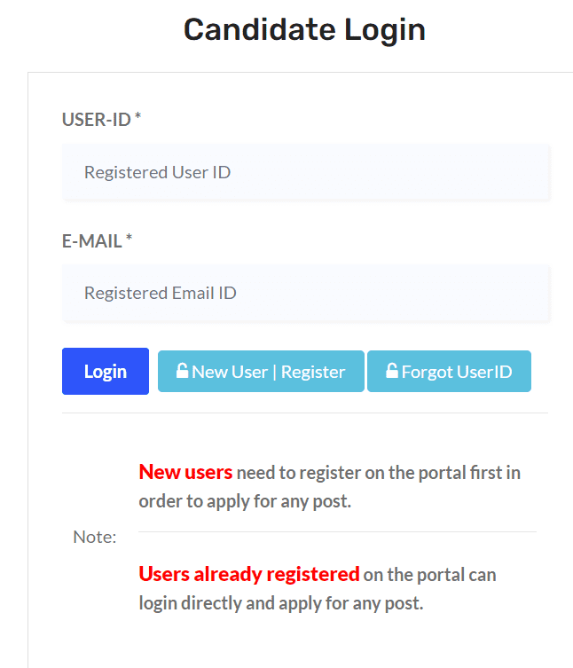Click the unlock icon on New User button
Image resolution: width=573 pixels, height=668 pixels.
[182, 371]
